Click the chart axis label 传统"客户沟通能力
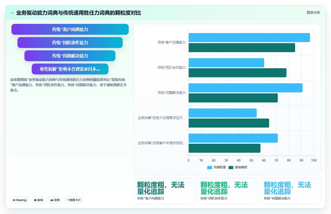 tap(171, 42)
